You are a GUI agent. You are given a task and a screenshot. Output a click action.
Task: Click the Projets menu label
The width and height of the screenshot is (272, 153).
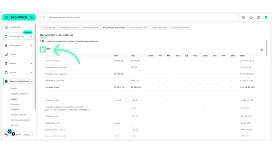tap(13, 54)
